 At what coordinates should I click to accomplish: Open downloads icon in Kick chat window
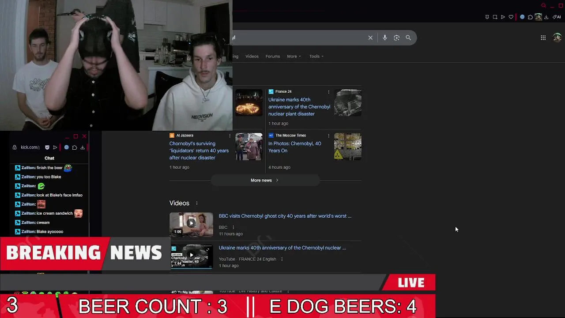click(x=83, y=148)
